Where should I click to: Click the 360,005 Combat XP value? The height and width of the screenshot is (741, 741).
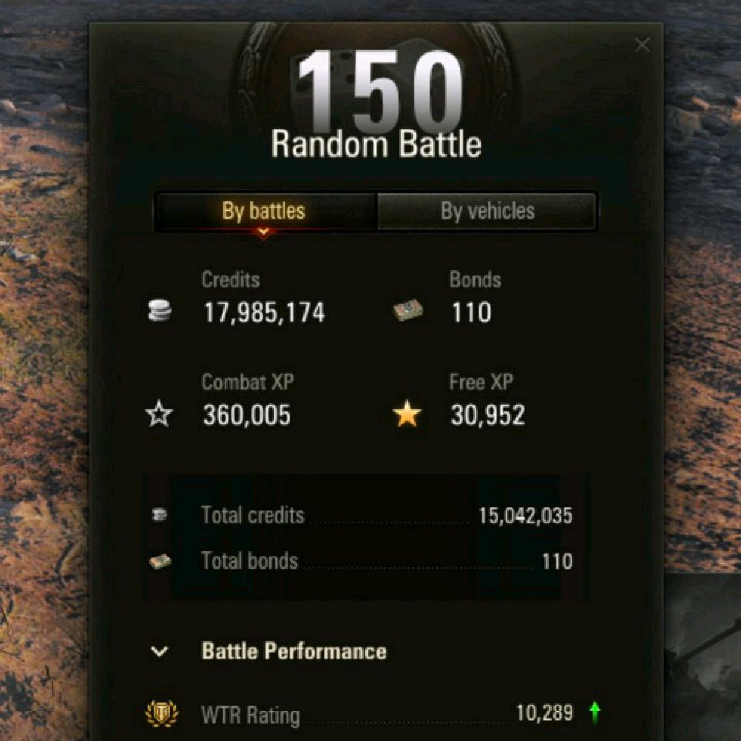(247, 415)
